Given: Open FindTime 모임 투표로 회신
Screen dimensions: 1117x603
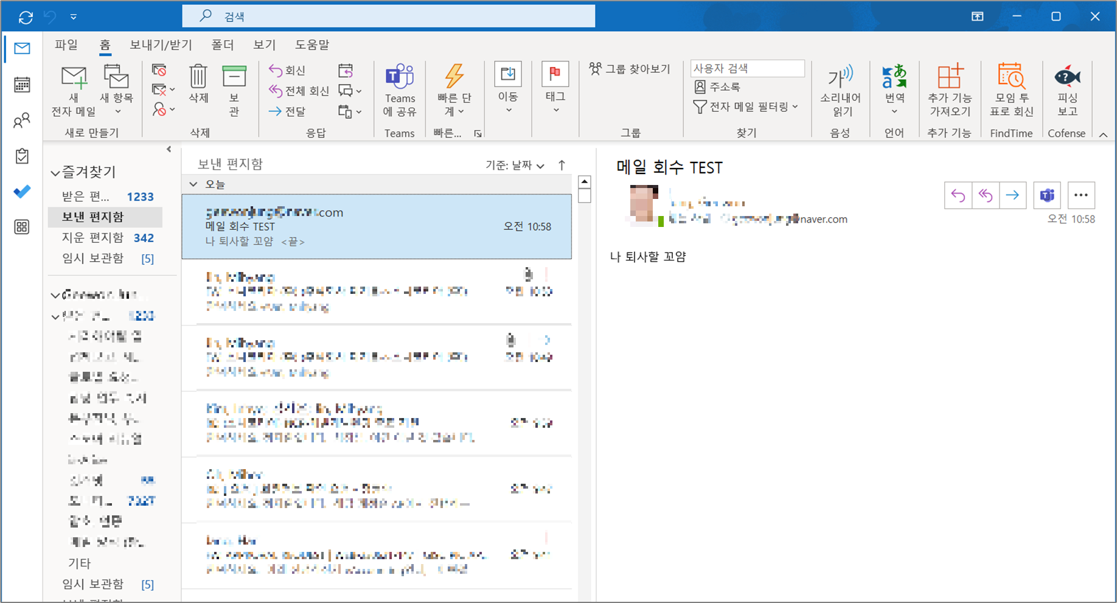Looking at the screenshot, I should [x=1010, y=90].
